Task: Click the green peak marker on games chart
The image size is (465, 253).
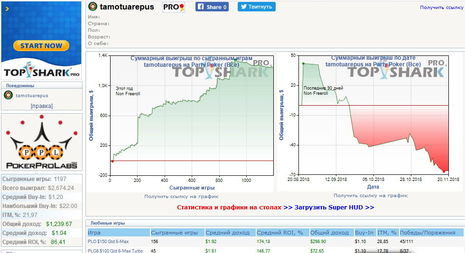Action: pyautogui.click(x=235, y=60)
